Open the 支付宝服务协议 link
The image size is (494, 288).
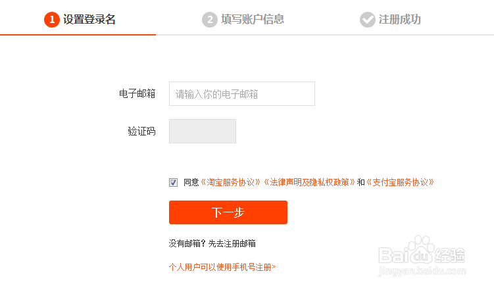click(x=400, y=182)
